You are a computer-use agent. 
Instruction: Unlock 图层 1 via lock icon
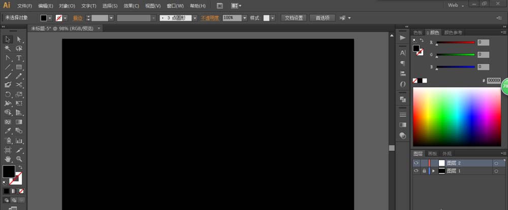click(424, 171)
